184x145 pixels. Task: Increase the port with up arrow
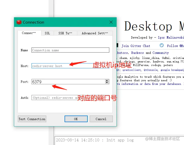coord(107,80)
